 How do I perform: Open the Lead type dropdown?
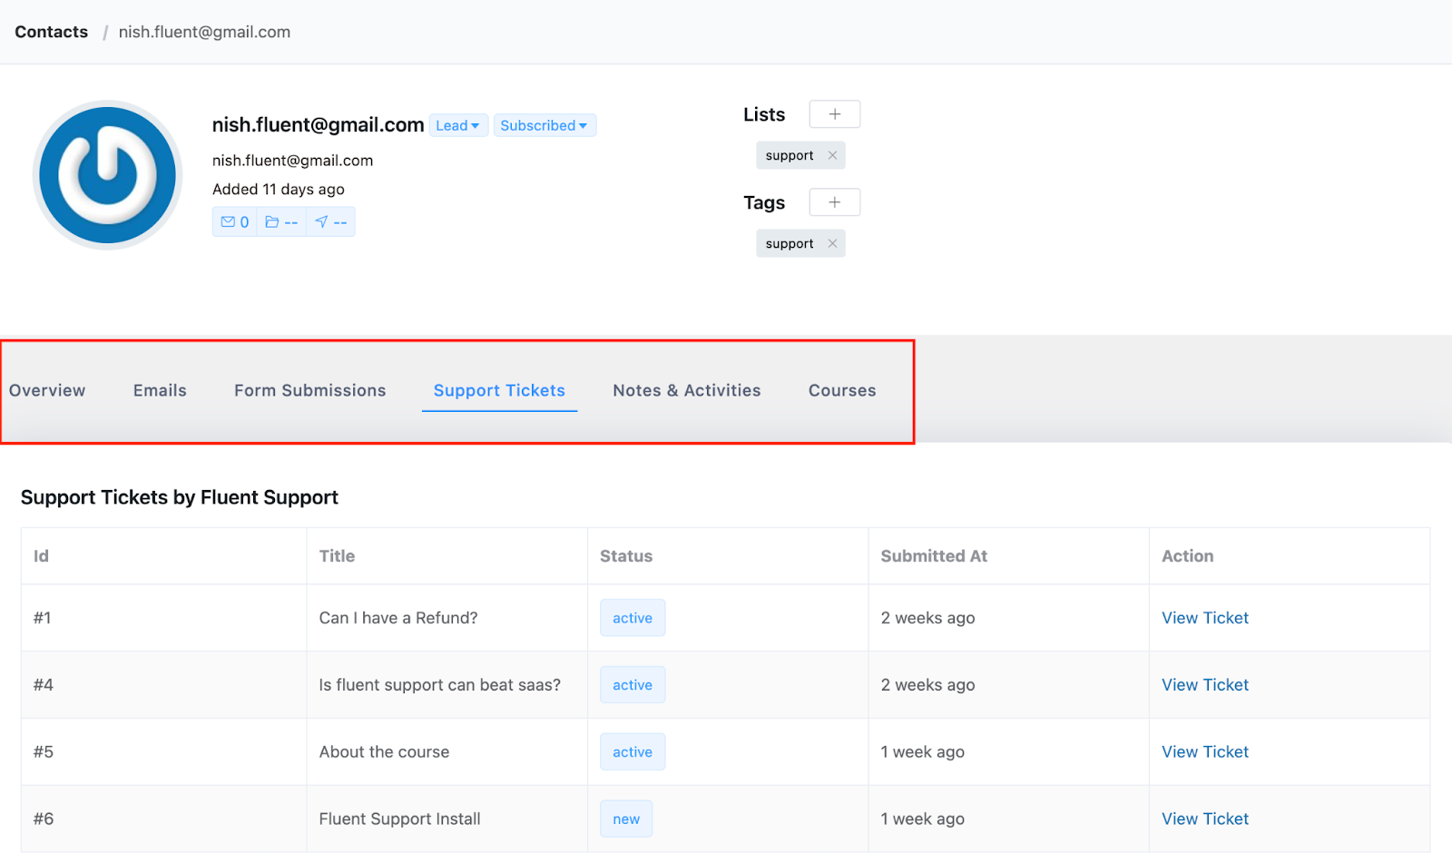[x=458, y=125]
